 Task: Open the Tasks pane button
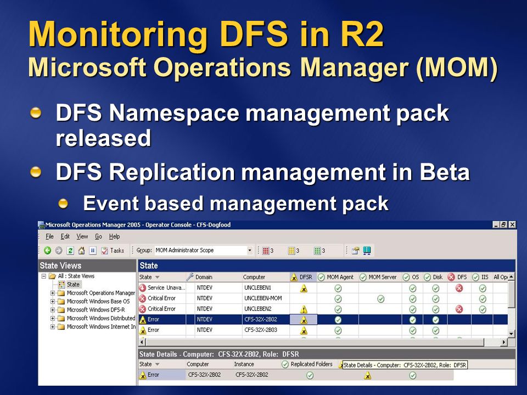pyautogui.click(x=113, y=250)
